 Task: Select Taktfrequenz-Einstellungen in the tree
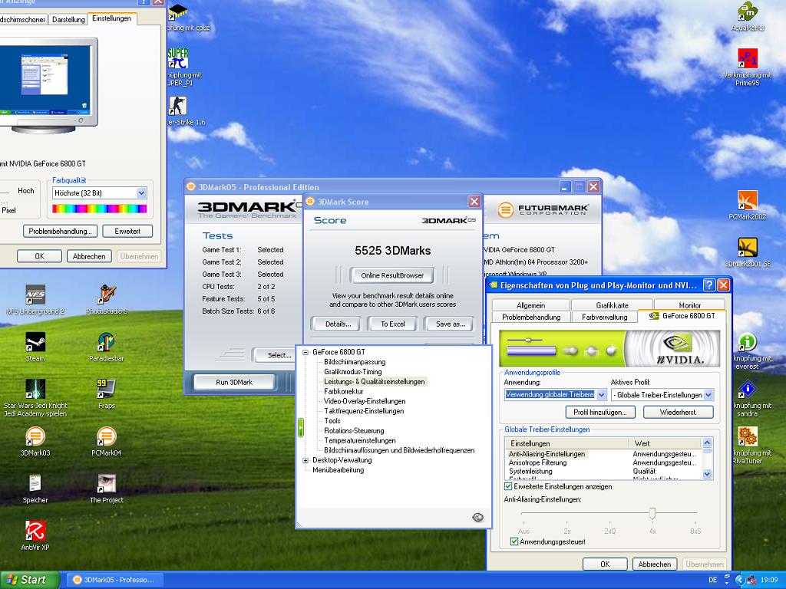(364, 411)
